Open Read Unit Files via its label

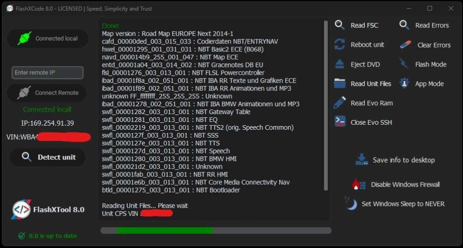pyautogui.click(x=371, y=84)
